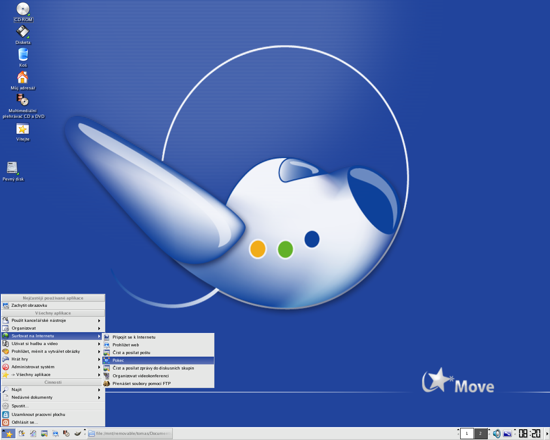550x440 pixels.
Task: Click the star K menu button in panel
Action: [8, 434]
